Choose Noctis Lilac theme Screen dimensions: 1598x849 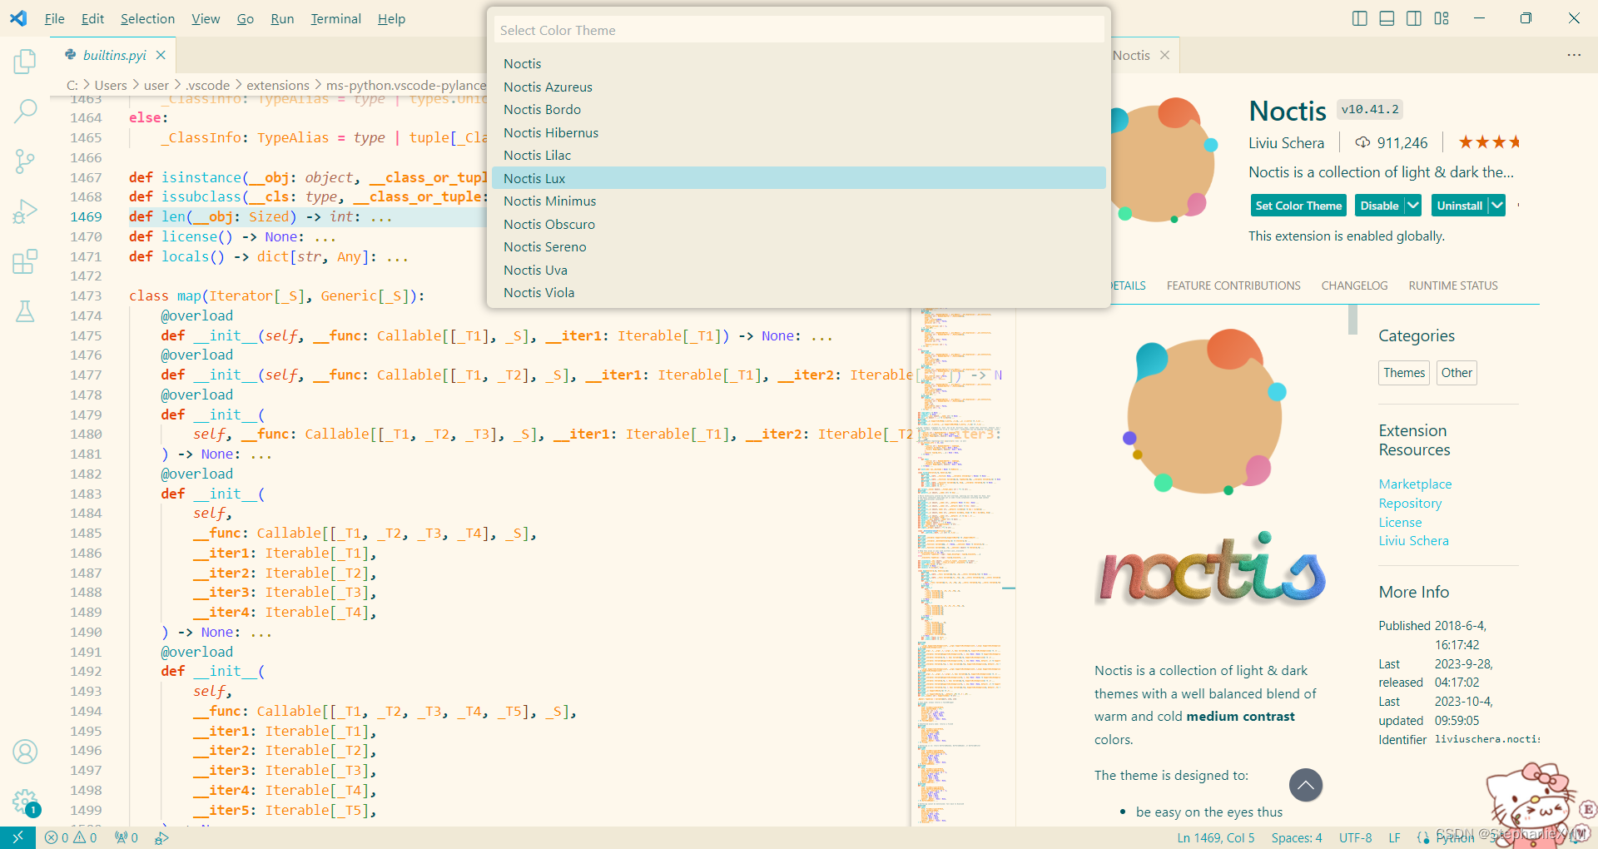799,156
